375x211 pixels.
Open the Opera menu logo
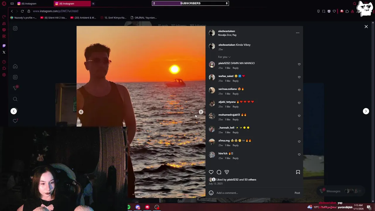click(x=4, y=4)
